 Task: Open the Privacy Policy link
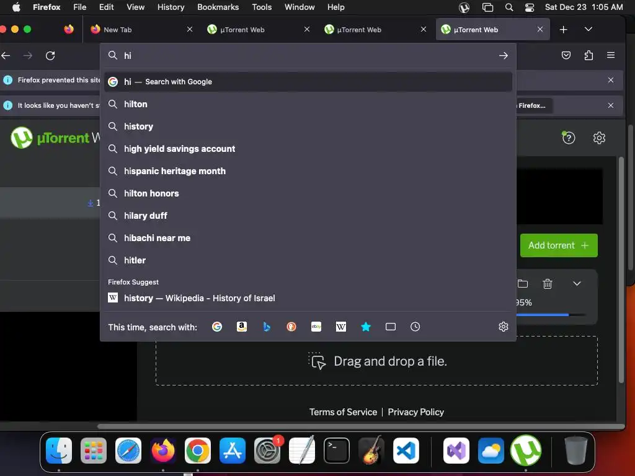[416, 412]
